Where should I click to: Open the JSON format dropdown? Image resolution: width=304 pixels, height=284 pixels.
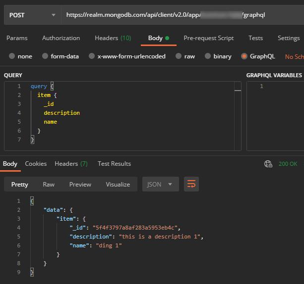pos(160,185)
